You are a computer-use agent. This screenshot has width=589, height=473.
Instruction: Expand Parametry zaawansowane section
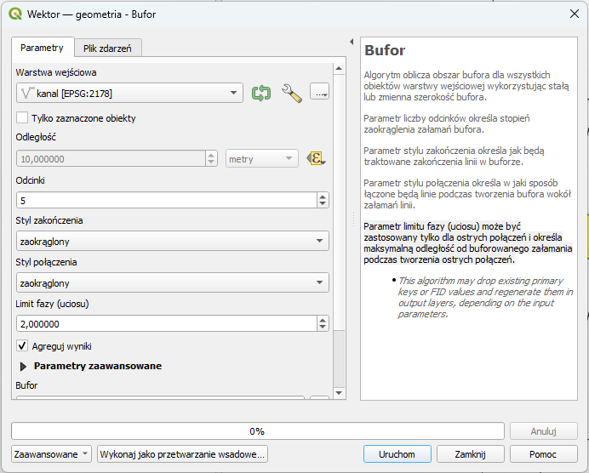23,366
